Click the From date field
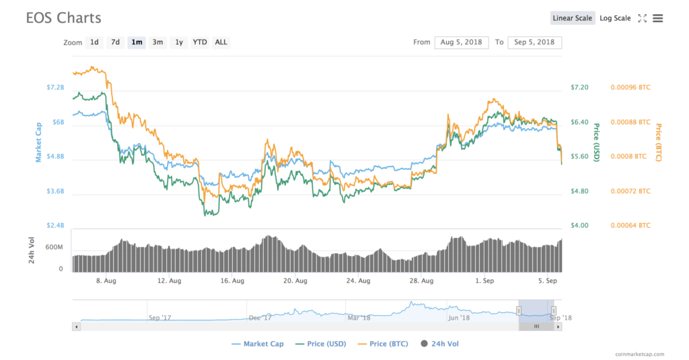 pos(462,42)
